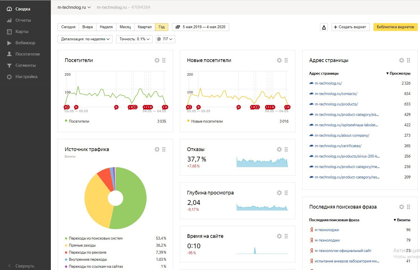Open settings gear of Отказы widget
420x270 pixels.
(x=279, y=149)
